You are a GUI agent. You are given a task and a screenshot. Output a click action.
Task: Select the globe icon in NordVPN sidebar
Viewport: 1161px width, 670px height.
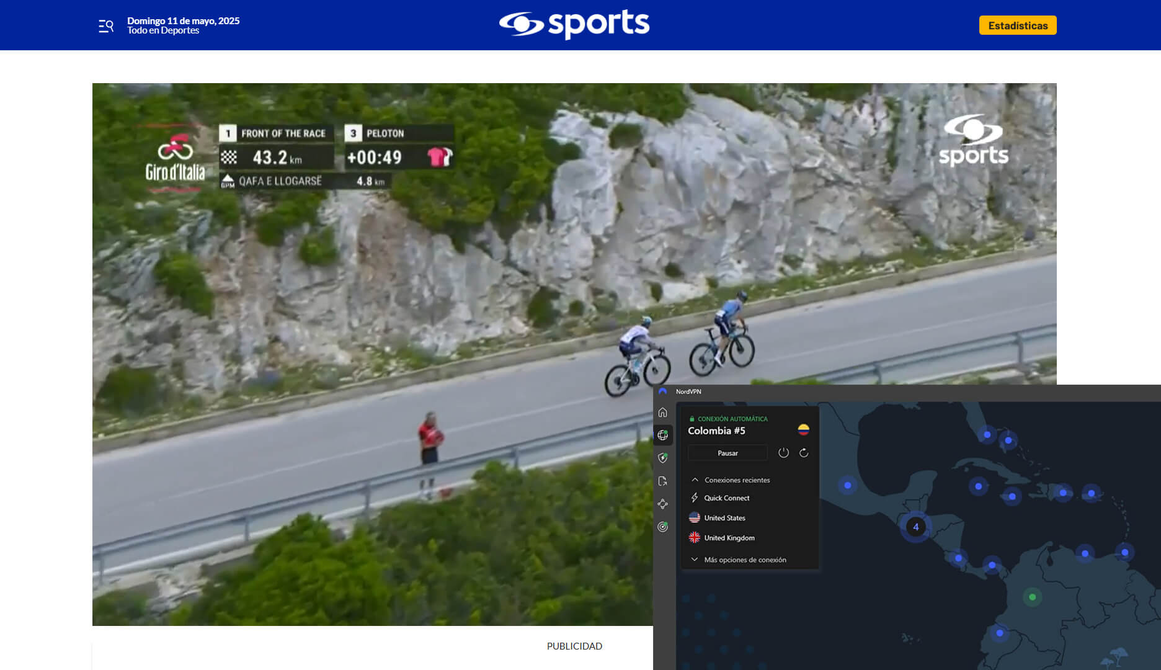click(663, 435)
